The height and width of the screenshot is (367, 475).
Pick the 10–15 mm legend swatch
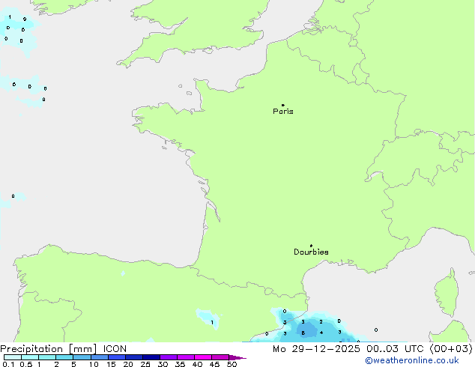[x=99, y=357]
